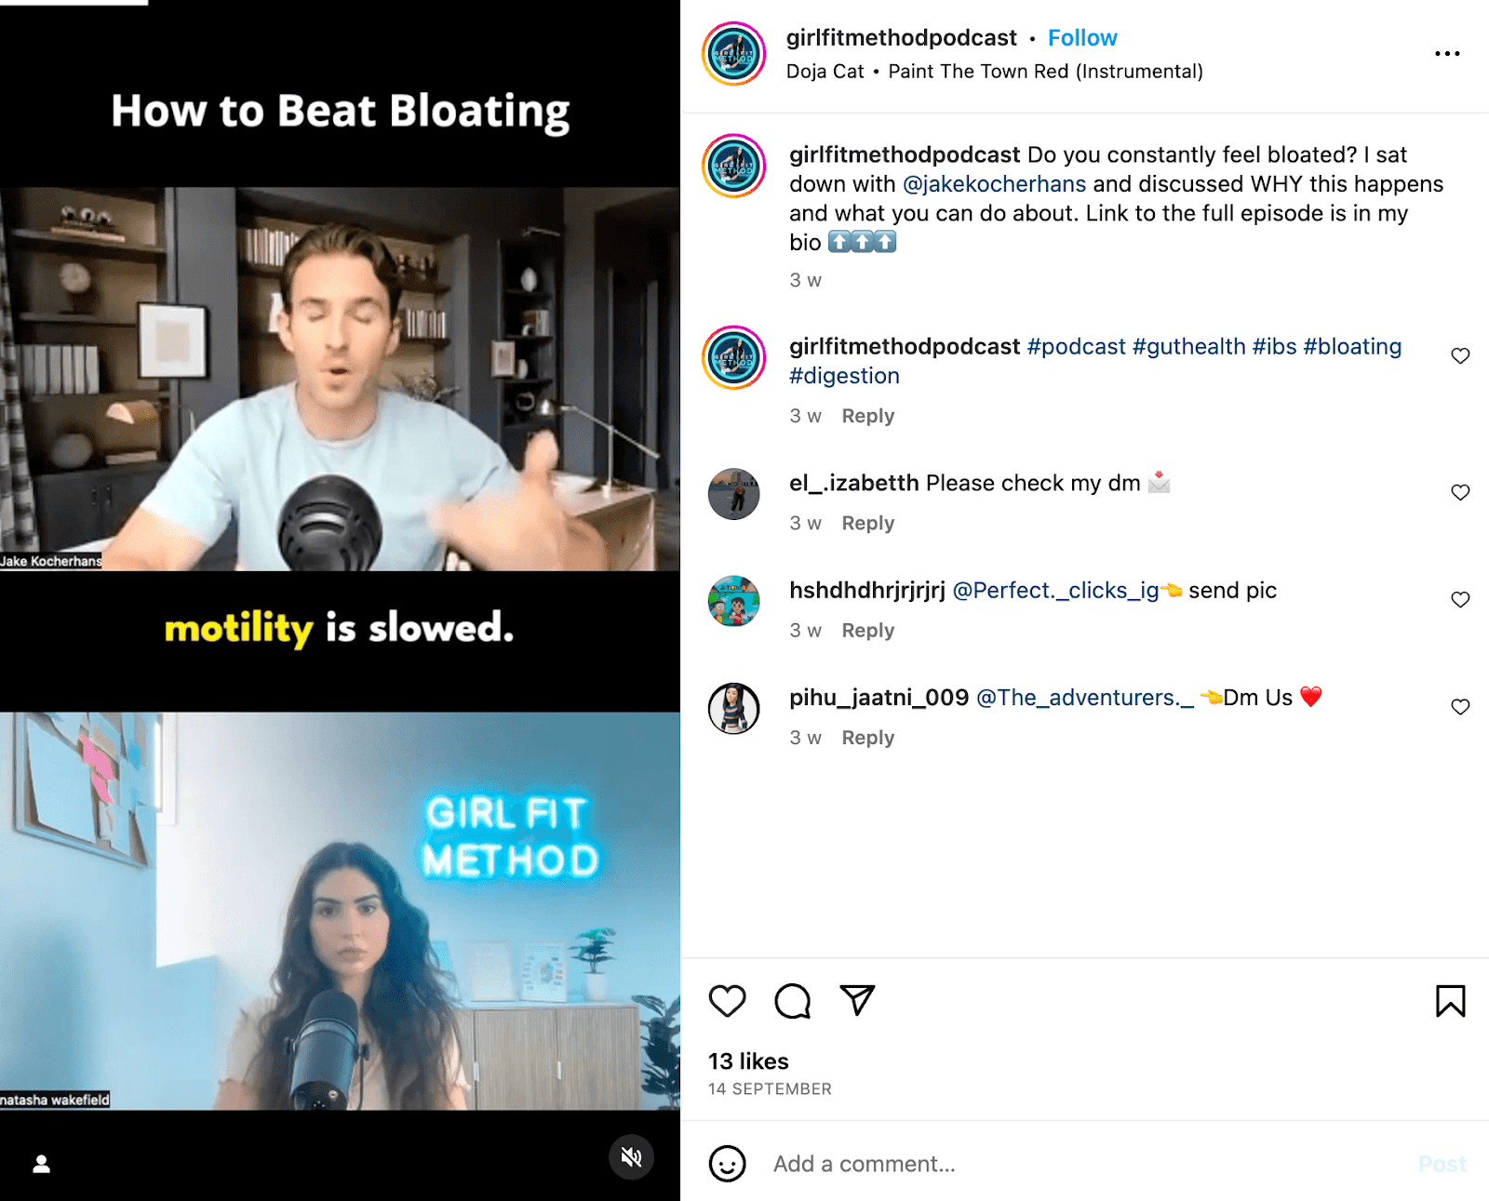This screenshot has height=1201, width=1489.
Task: Like the hashtags comment heart
Action: click(1460, 355)
